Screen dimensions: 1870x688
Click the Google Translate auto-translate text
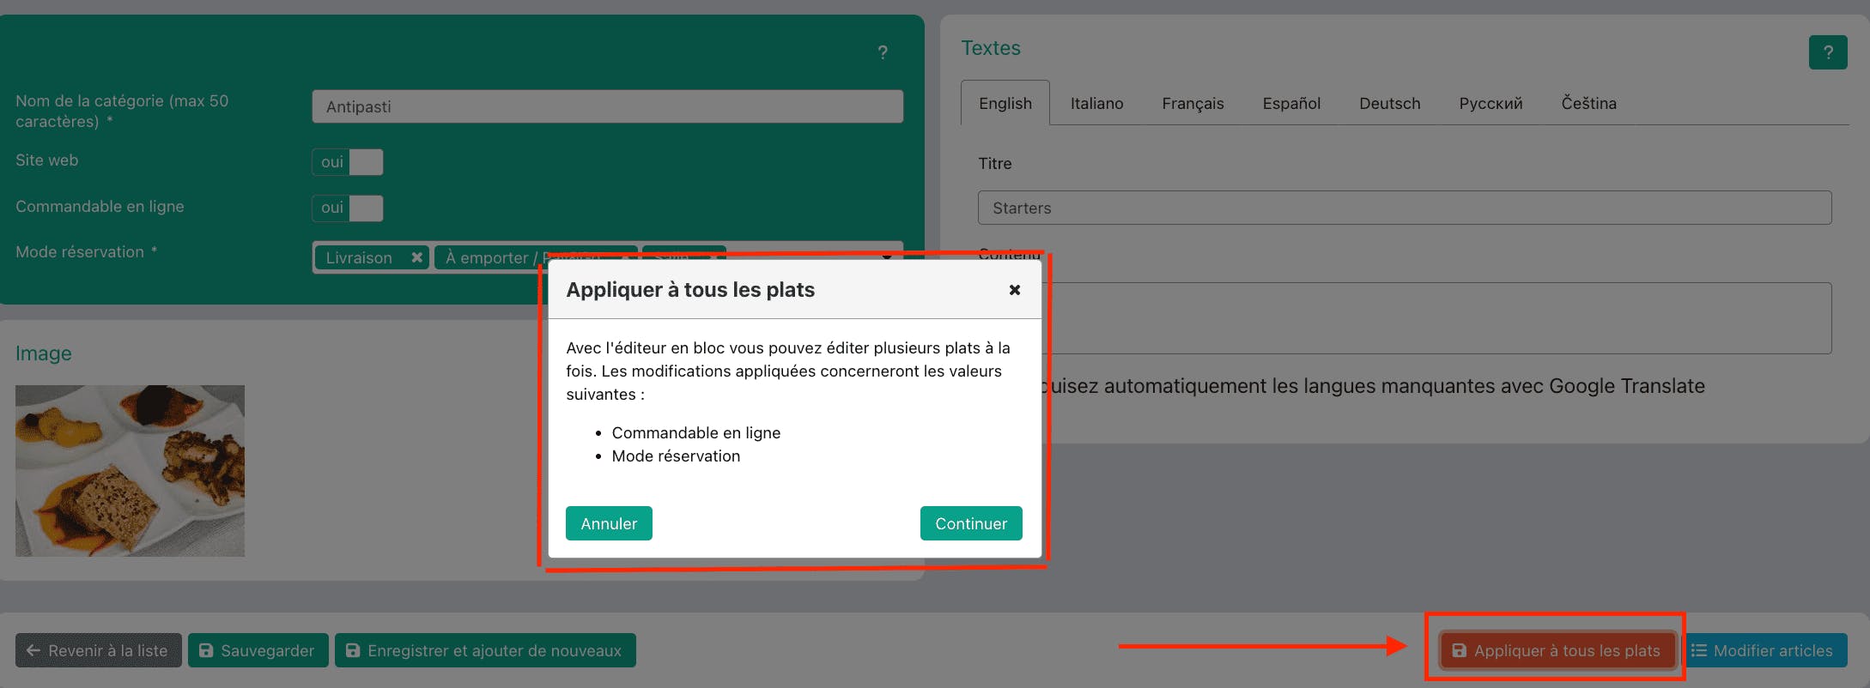1374,386
